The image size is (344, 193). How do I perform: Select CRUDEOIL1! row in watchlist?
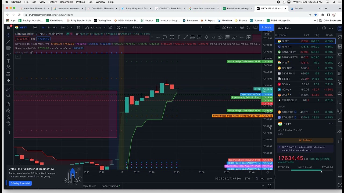(305, 100)
